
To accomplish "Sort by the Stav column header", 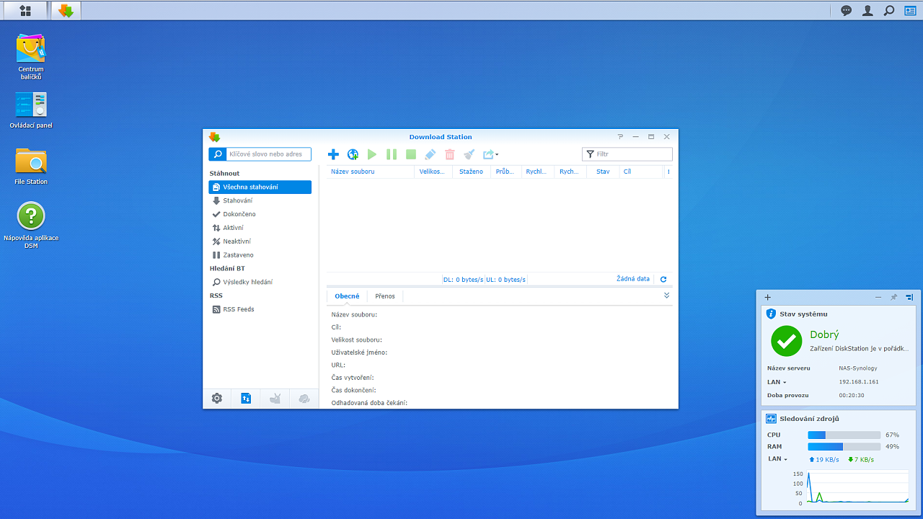I will click(603, 172).
